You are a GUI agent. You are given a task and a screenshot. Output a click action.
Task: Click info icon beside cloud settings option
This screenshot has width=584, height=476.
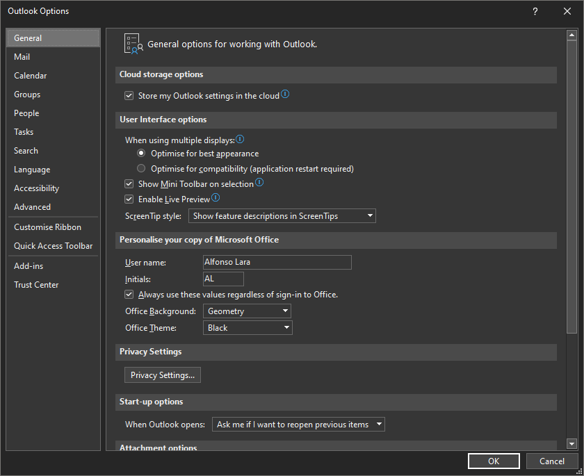(285, 95)
